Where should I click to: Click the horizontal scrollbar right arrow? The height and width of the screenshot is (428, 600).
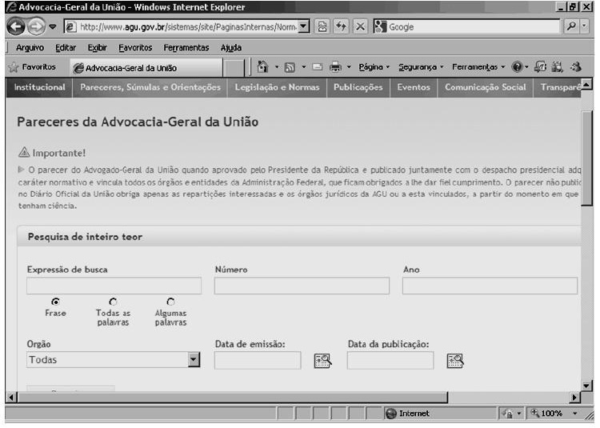[x=574, y=398]
